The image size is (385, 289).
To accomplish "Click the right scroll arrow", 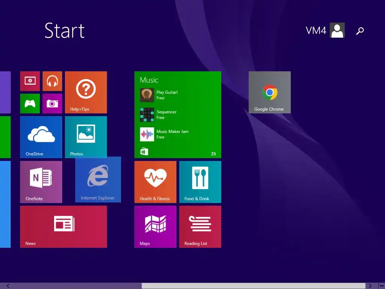I will [x=370, y=286].
